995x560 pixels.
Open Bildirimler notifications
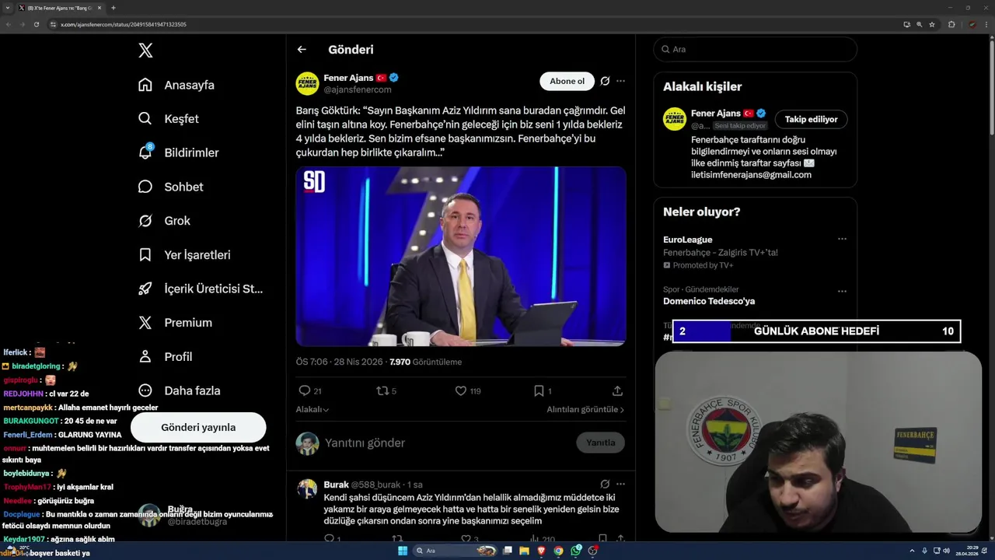178,152
